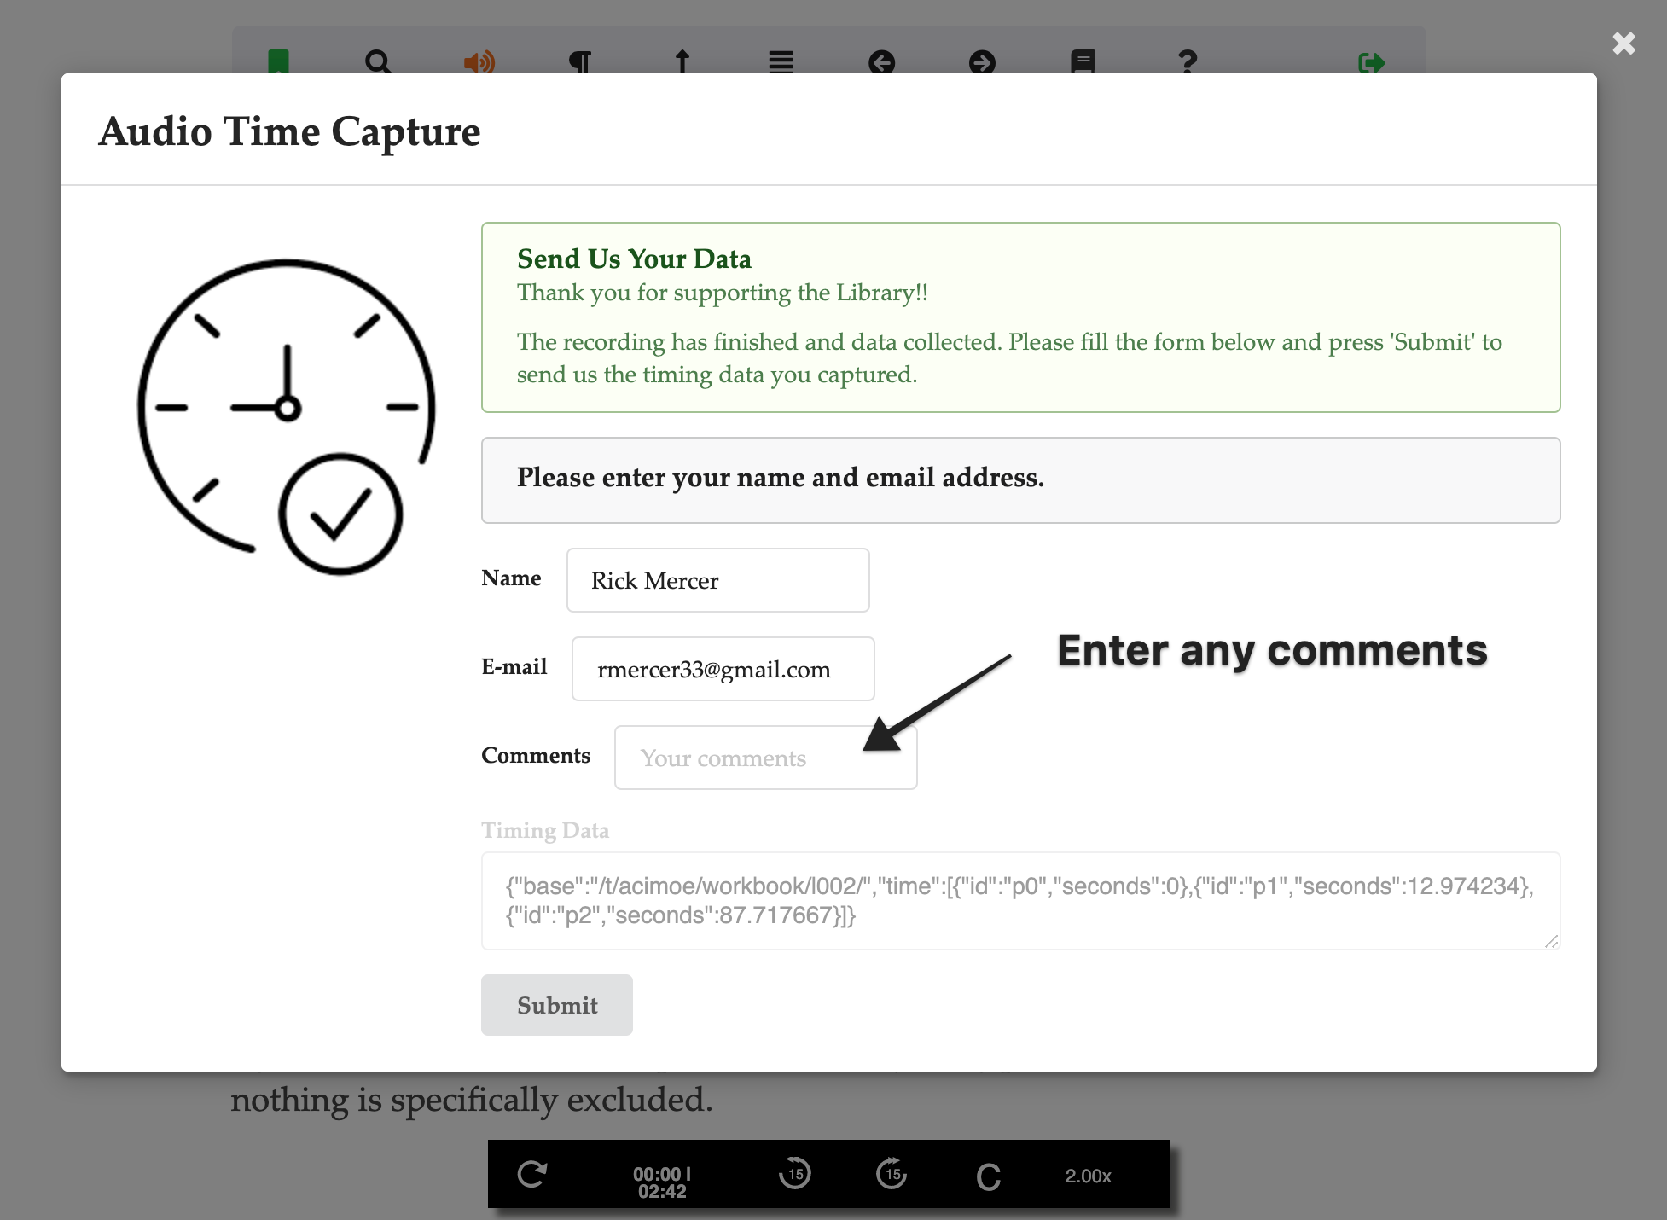The width and height of the screenshot is (1667, 1220).
Task: Close the modal with the X icon
Action: (x=1623, y=44)
